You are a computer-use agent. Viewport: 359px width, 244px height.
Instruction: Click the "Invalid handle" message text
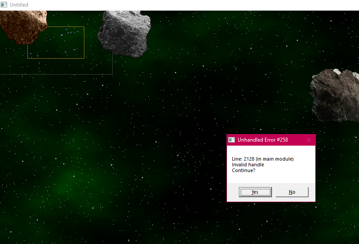248,165
